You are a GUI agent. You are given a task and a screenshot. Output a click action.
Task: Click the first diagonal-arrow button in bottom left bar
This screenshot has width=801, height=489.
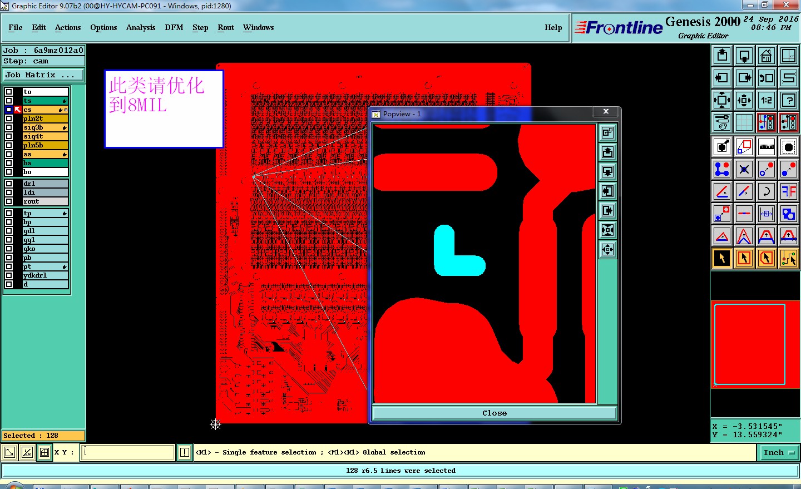point(9,452)
